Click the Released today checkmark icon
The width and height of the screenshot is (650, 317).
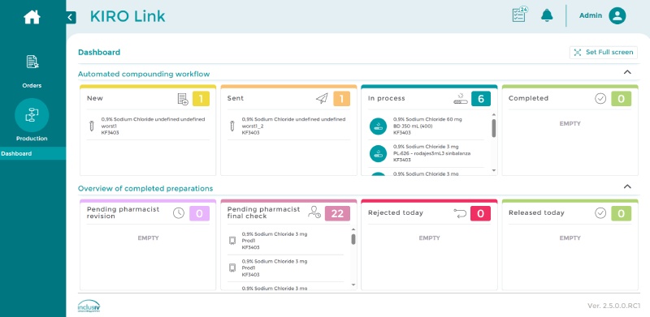pos(600,213)
